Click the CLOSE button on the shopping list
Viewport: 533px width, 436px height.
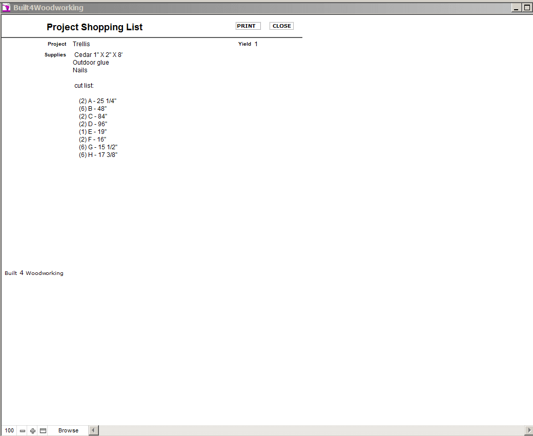click(x=281, y=26)
